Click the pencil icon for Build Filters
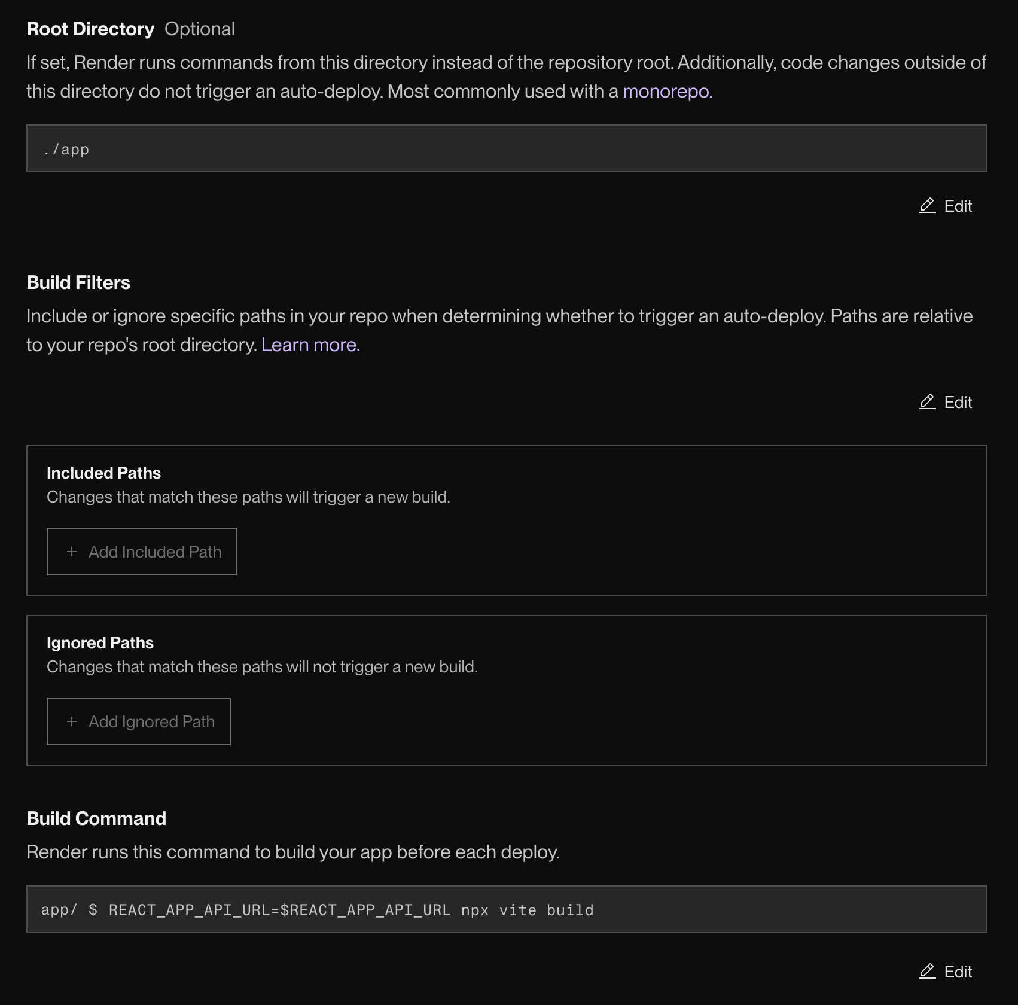This screenshot has height=1005, width=1018. tap(927, 402)
